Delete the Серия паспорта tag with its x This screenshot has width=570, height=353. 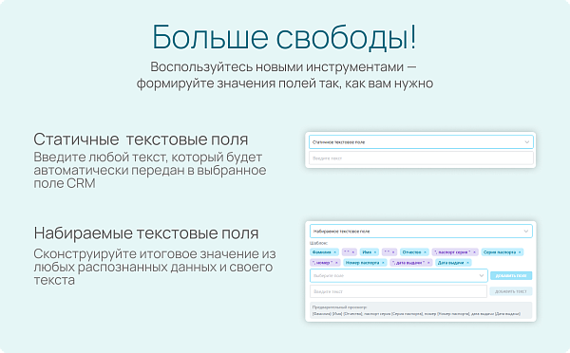click(520, 252)
